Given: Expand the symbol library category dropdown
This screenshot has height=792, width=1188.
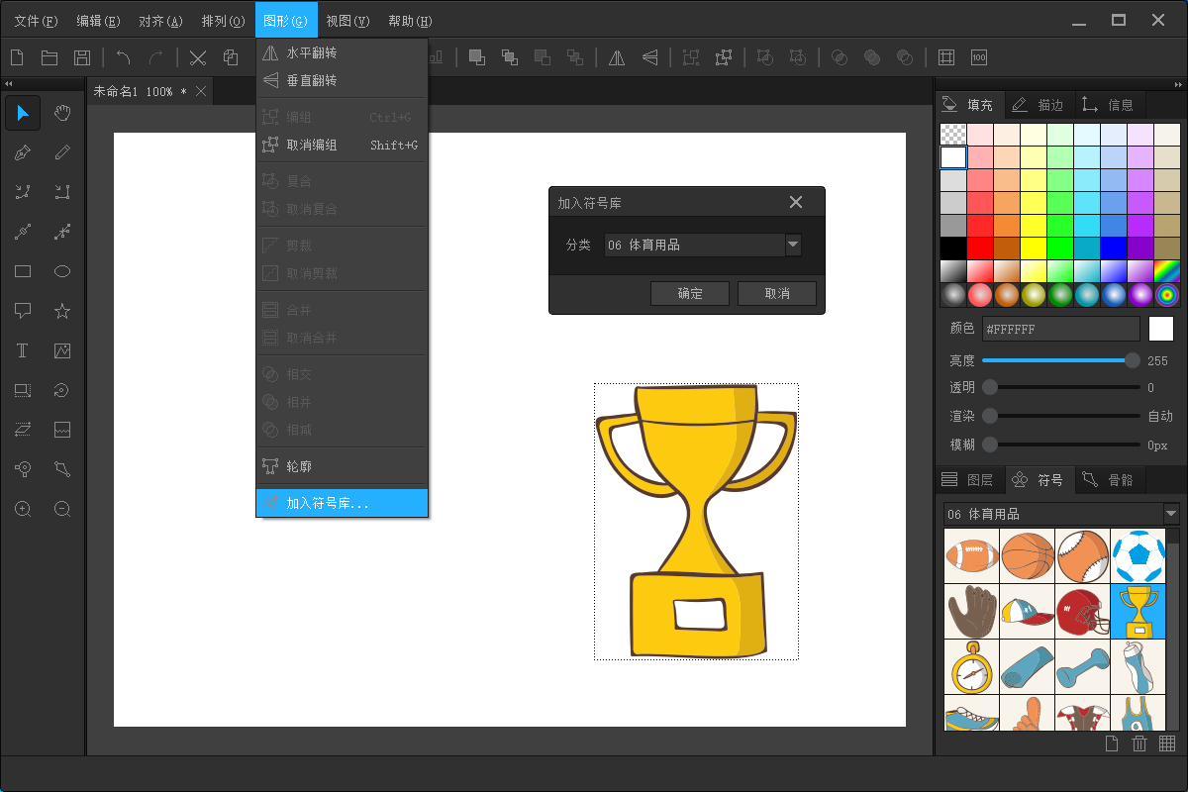Looking at the screenshot, I should tap(1171, 514).
